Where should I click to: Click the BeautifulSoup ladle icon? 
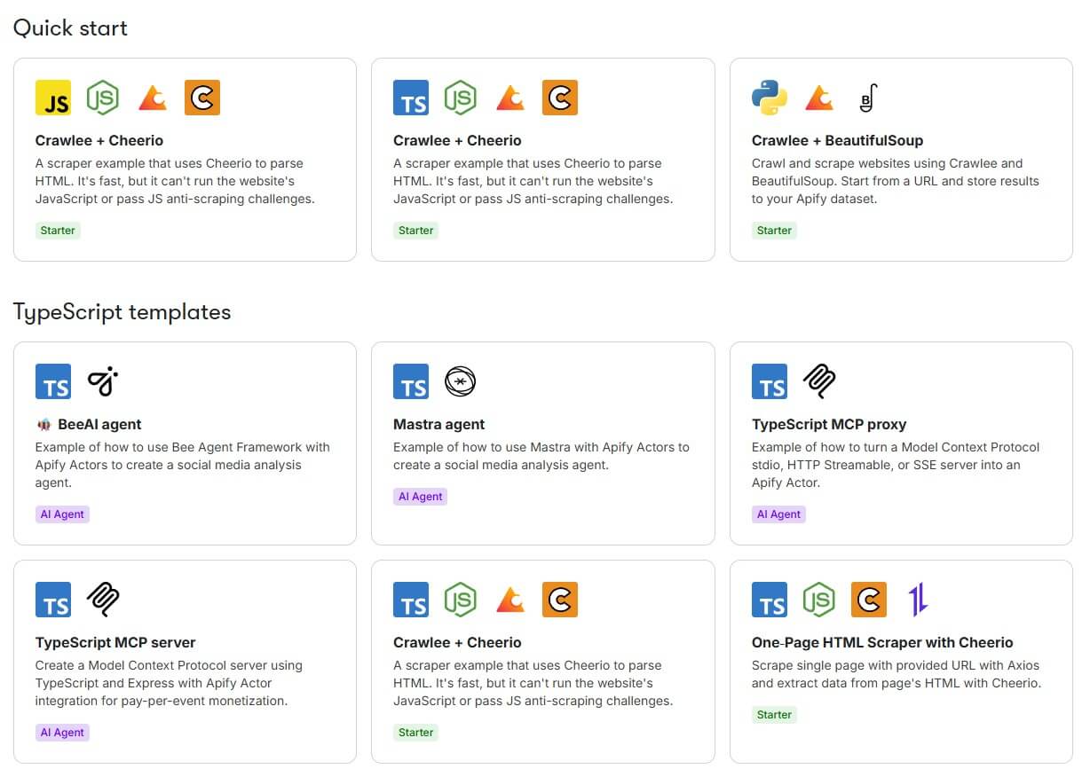pos(868,98)
